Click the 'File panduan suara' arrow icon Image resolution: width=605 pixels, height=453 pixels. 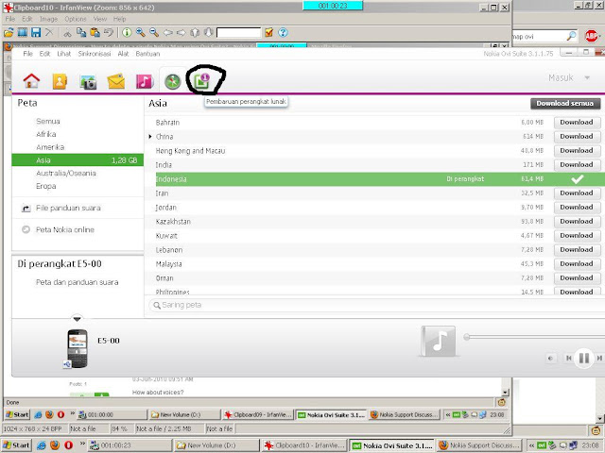pos(26,209)
